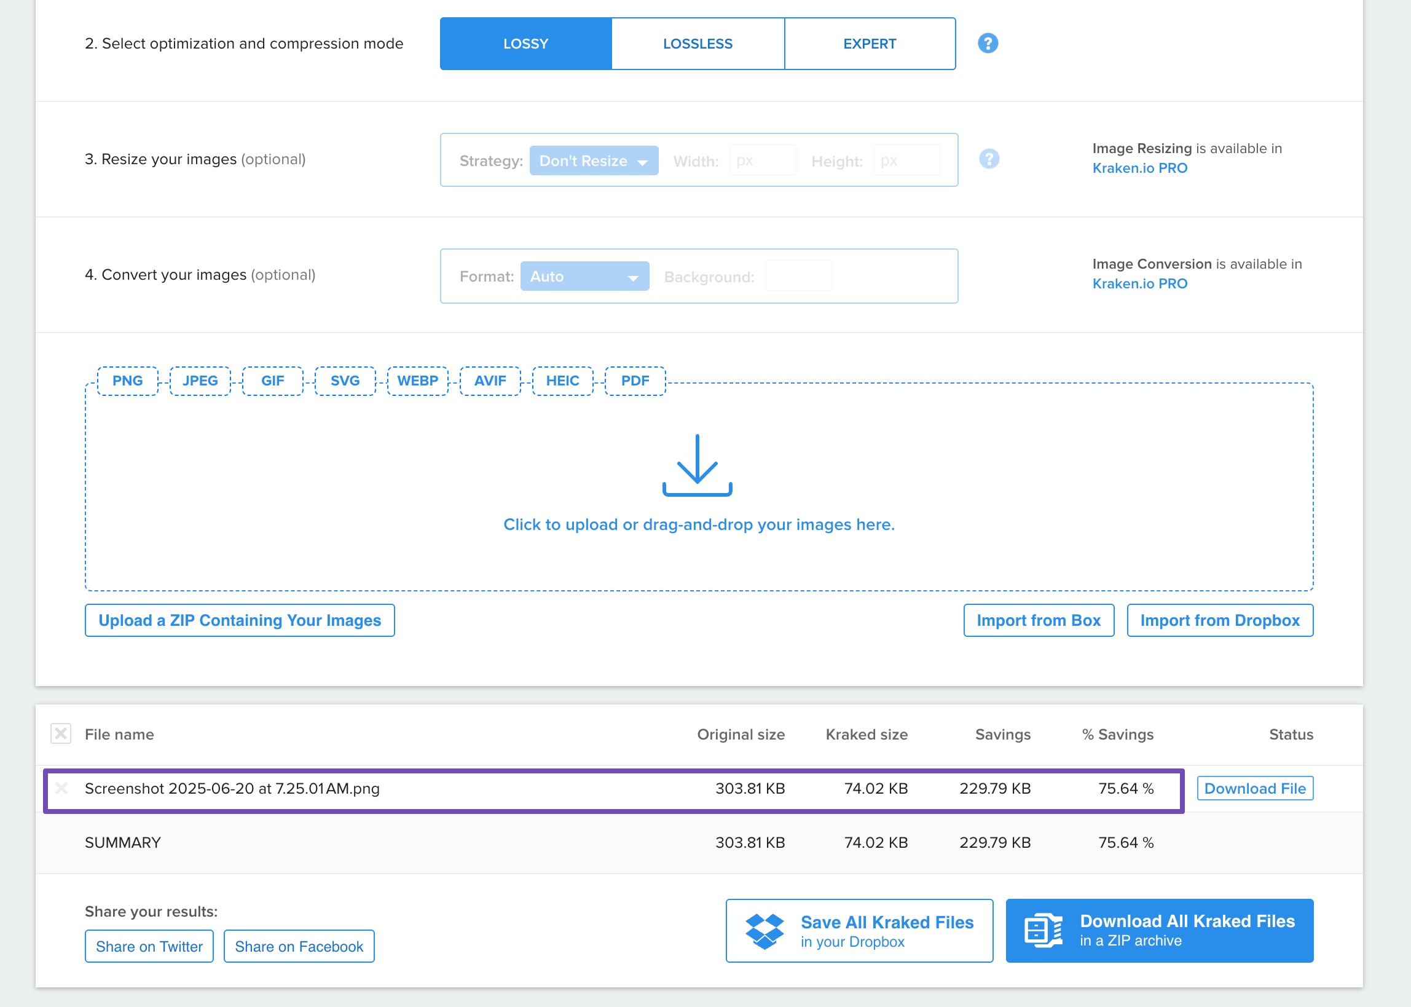Viewport: 1411px width, 1007px height.
Task: Pick the Background color swatch
Action: [798, 277]
